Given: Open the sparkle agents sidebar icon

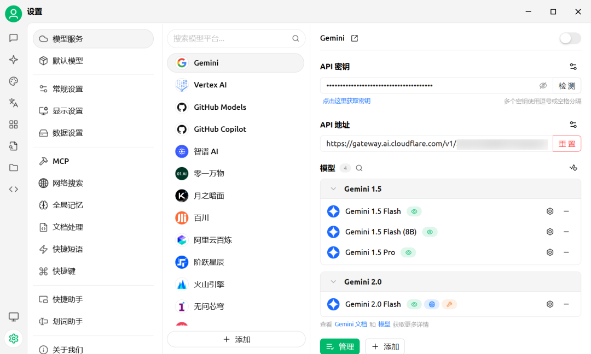Looking at the screenshot, I should (14, 60).
